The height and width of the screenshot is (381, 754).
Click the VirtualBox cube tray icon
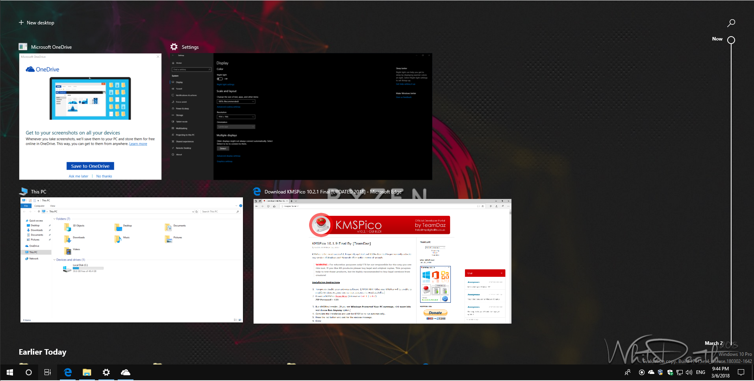coord(660,372)
